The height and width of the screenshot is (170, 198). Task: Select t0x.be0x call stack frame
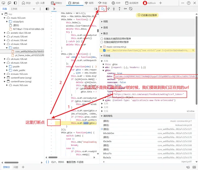coord(147,141)
